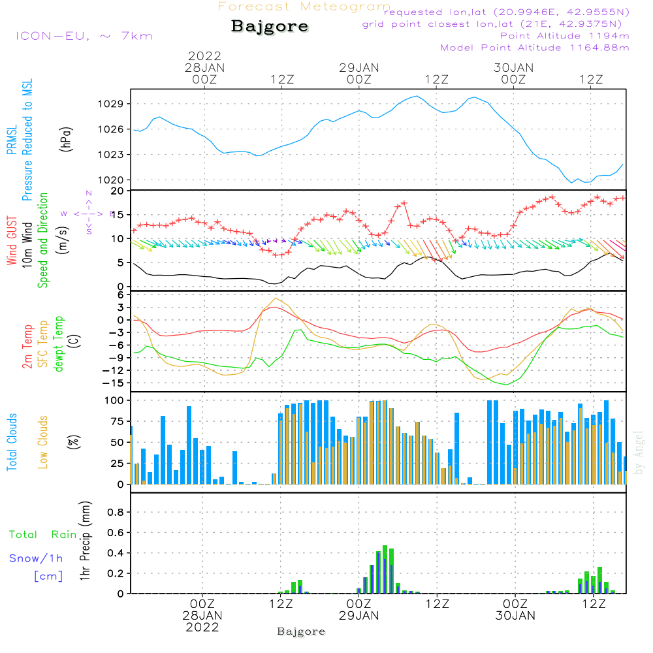This screenshot has height=653, width=653.
Task: Click the '(m/s)' wind unit label
Action: [63, 240]
